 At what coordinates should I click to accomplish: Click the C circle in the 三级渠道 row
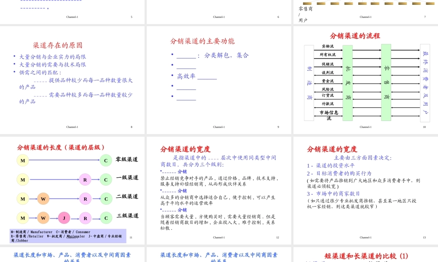click(106, 218)
